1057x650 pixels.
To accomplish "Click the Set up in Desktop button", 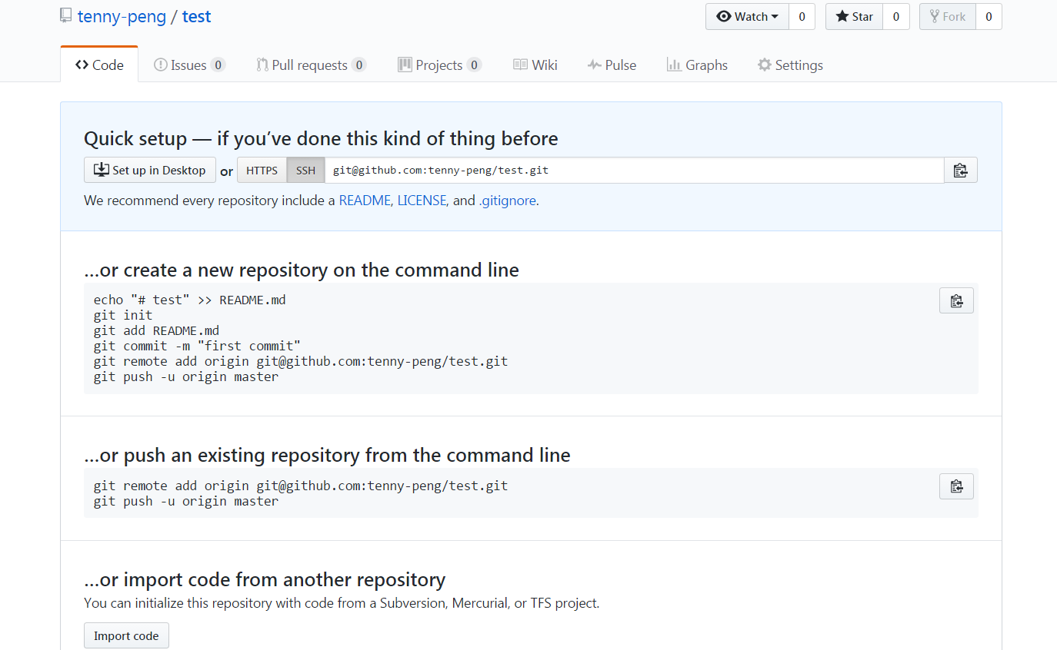I will [150, 170].
